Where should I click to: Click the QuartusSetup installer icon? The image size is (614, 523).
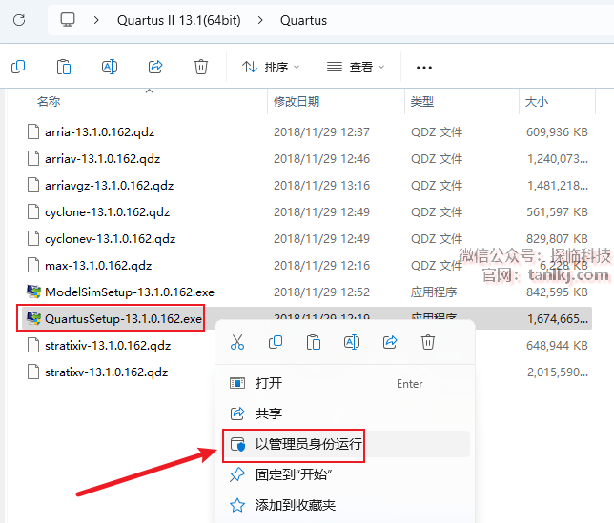tap(33, 318)
